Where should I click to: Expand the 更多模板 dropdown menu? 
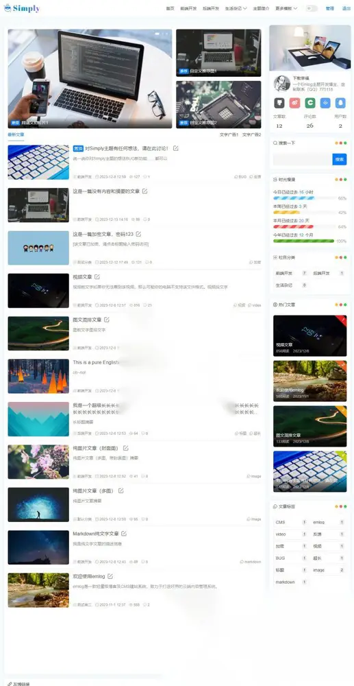point(286,8)
